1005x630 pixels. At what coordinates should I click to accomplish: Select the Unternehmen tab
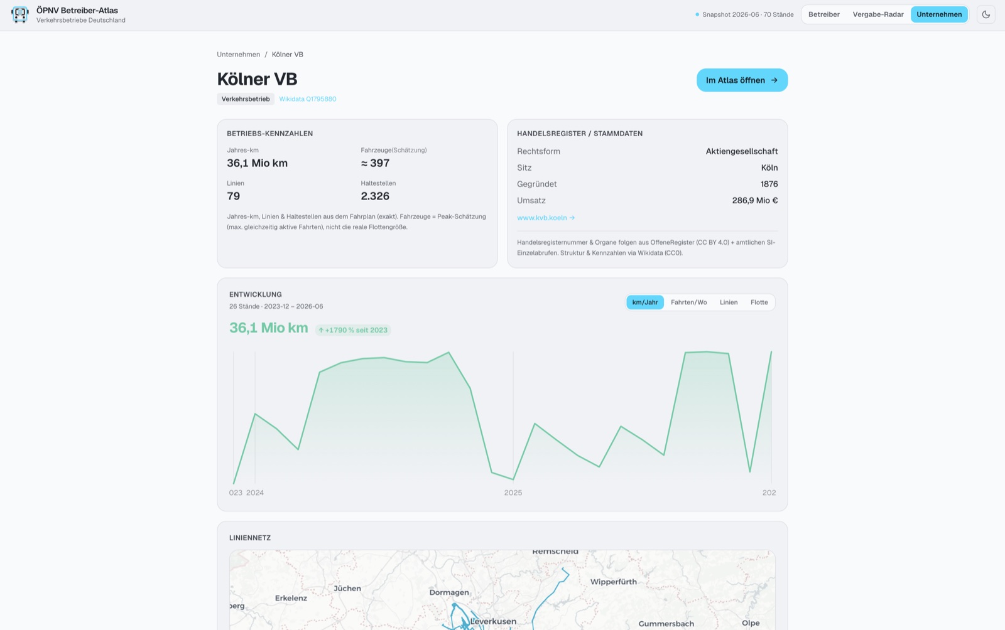939,14
